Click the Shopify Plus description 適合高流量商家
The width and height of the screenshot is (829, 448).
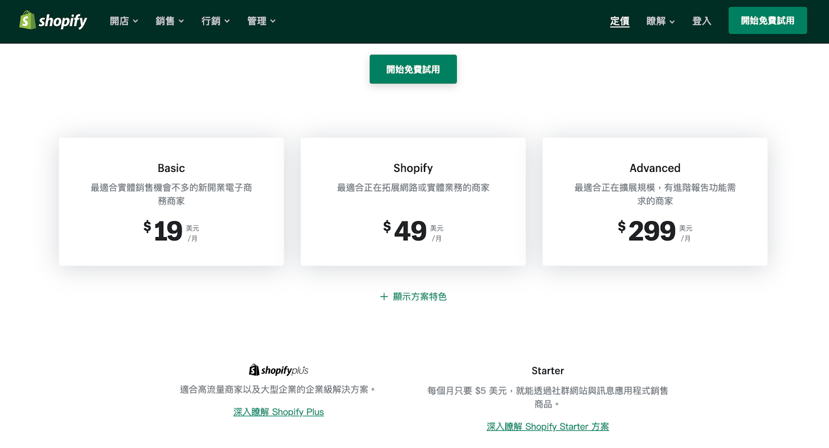coord(278,389)
